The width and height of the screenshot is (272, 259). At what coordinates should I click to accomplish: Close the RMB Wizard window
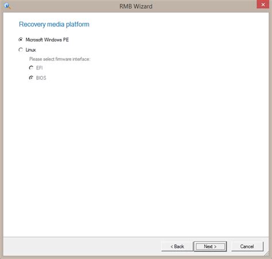pyautogui.click(x=263, y=5)
